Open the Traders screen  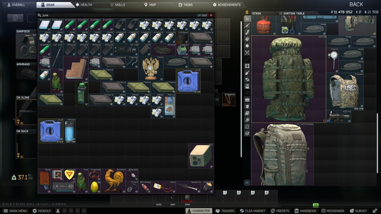click(225, 211)
